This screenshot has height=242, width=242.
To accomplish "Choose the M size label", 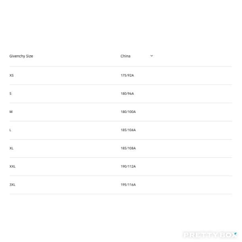I will click(11, 112).
